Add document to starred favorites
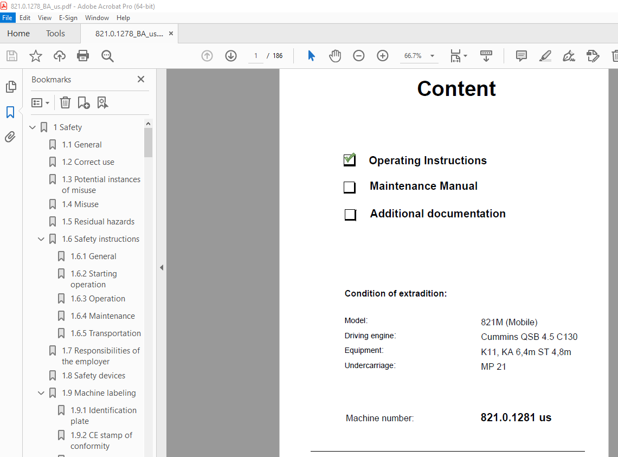The height and width of the screenshot is (457, 618). (x=35, y=56)
